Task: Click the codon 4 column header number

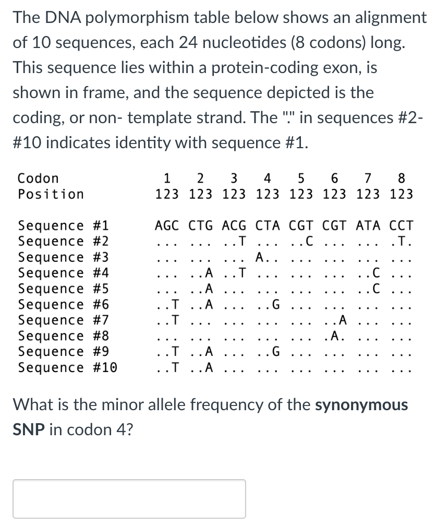Action: (x=267, y=178)
